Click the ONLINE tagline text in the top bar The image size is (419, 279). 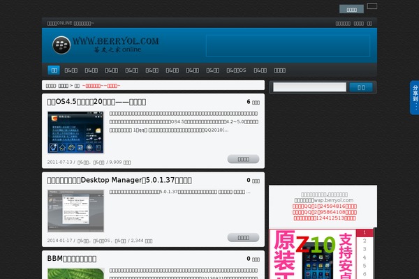click(71, 23)
